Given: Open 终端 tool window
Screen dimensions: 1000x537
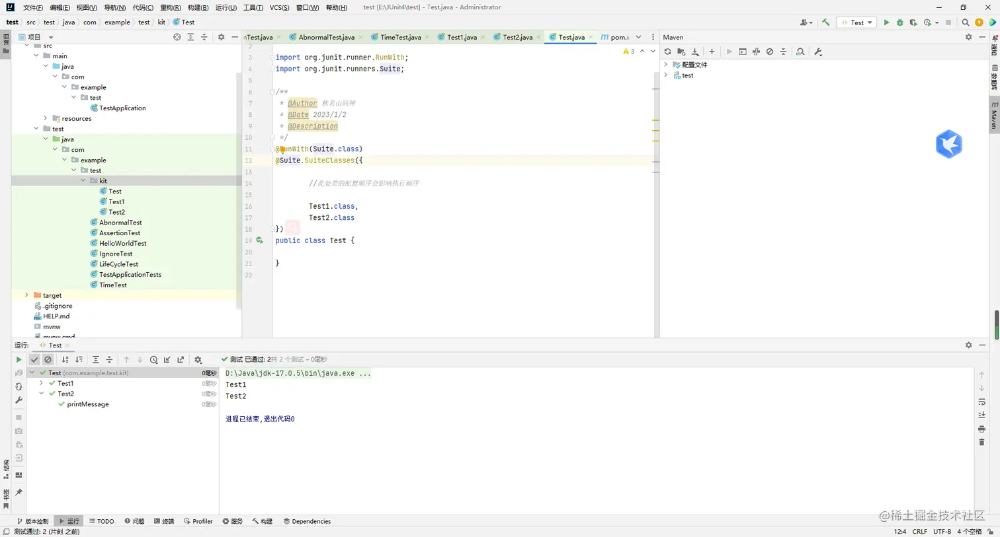Looking at the screenshot, I should [x=163, y=521].
